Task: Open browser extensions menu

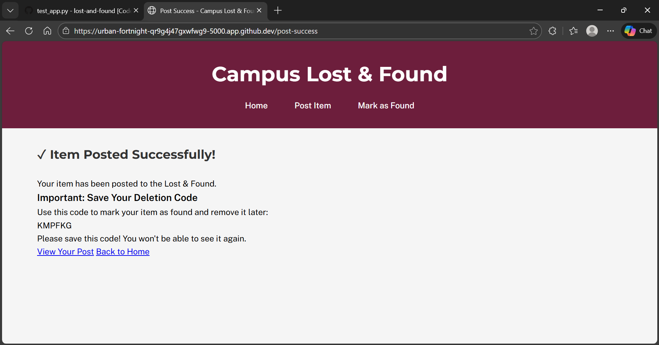Action: (552, 31)
